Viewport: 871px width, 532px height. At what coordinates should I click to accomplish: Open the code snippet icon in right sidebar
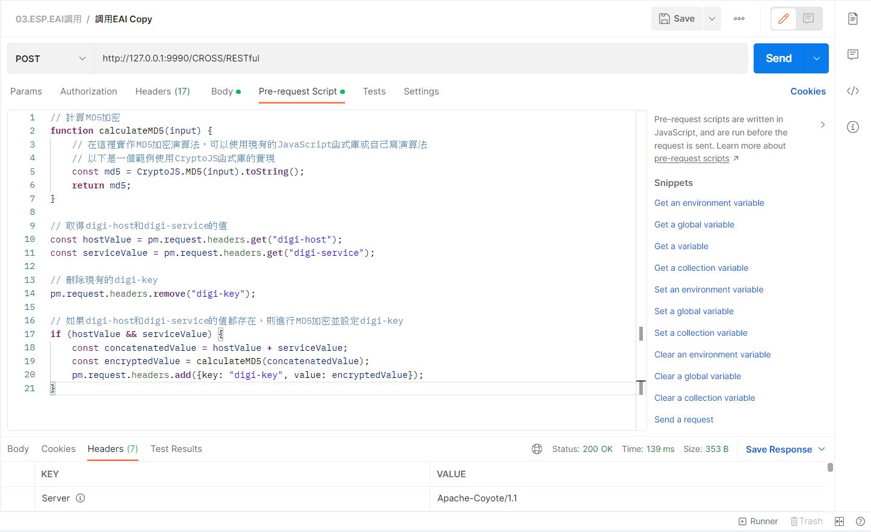pyautogui.click(x=853, y=91)
